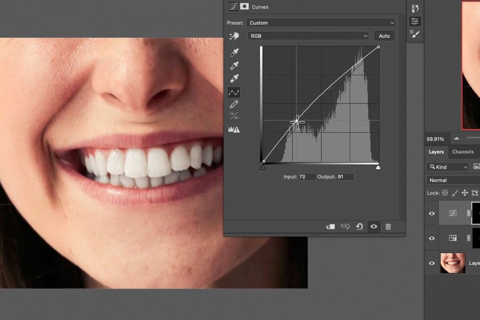The height and width of the screenshot is (320, 480).
Task: Click the lock position move icon
Action: [464, 193]
